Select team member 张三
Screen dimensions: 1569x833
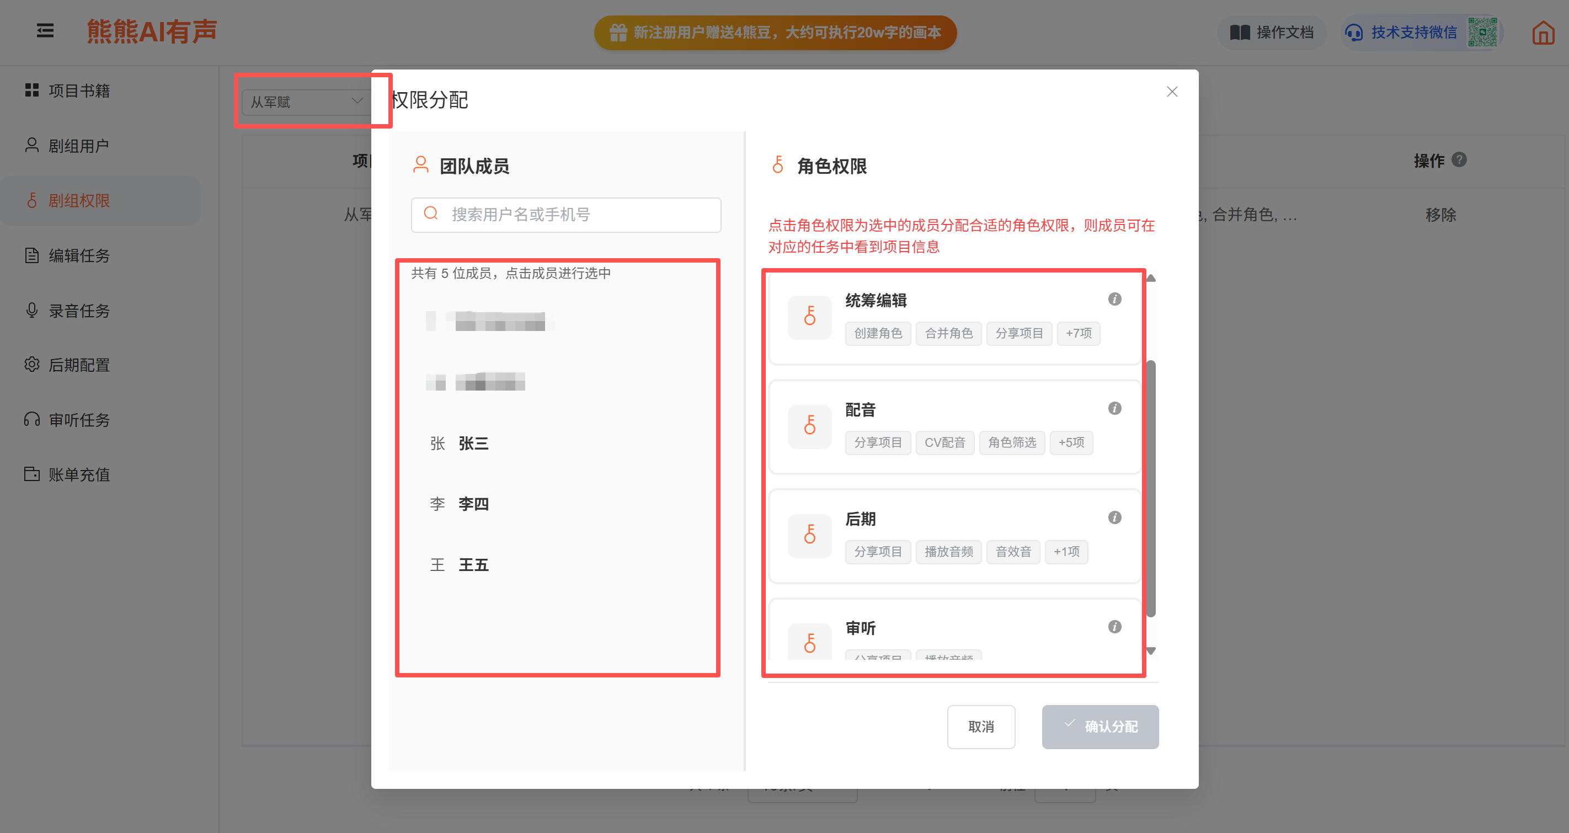click(473, 444)
